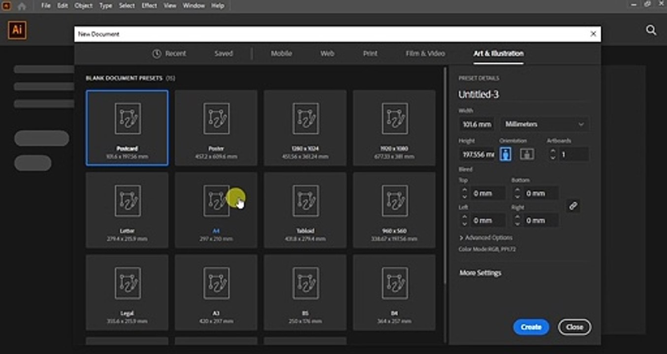Image resolution: width=667 pixels, height=354 pixels.
Task: Choose the B4 preset
Action: pos(394,292)
